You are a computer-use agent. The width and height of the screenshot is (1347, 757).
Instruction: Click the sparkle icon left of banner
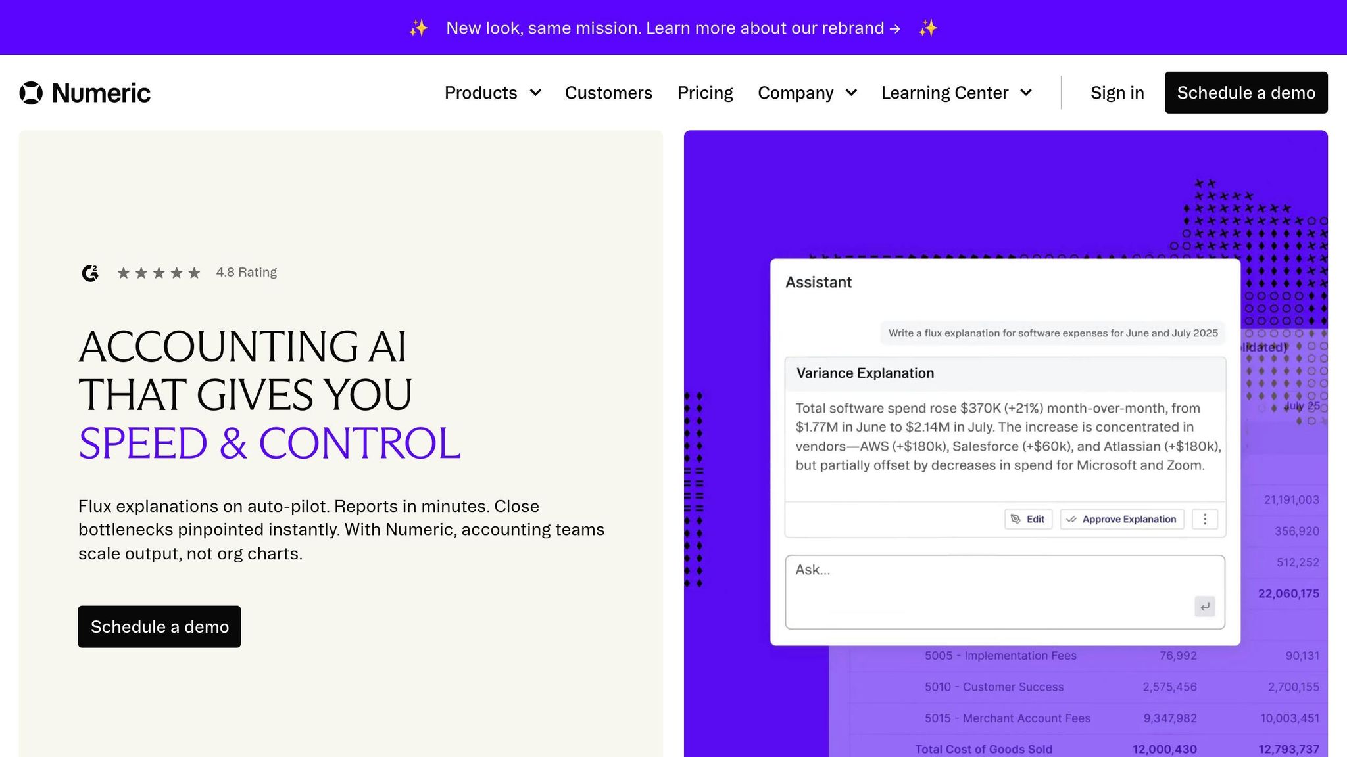click(418, 28)
